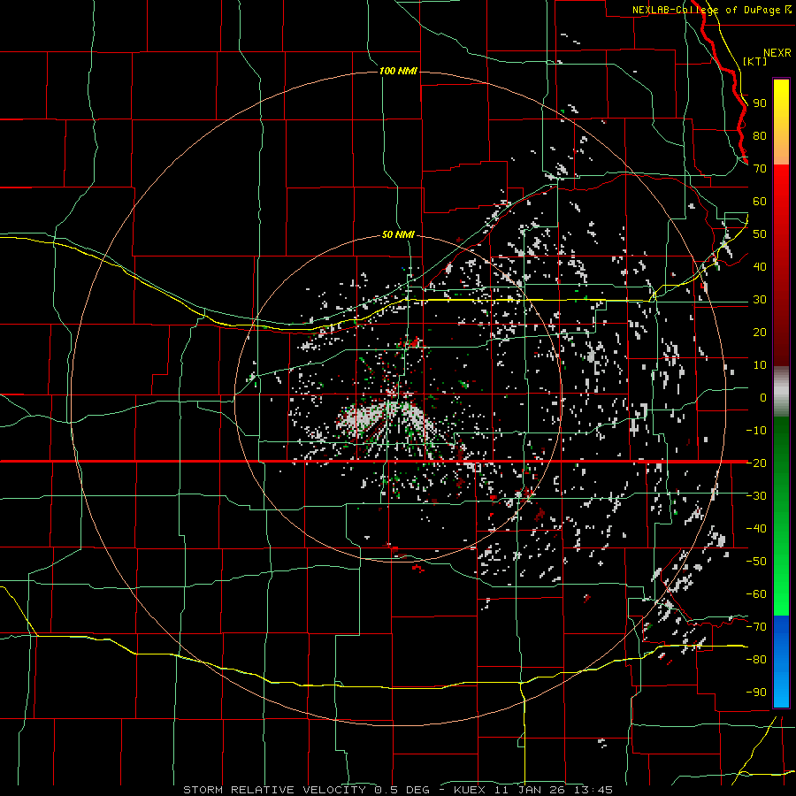Click the STORM RELATIVE VELOCITY footer text

click(274, 790)
